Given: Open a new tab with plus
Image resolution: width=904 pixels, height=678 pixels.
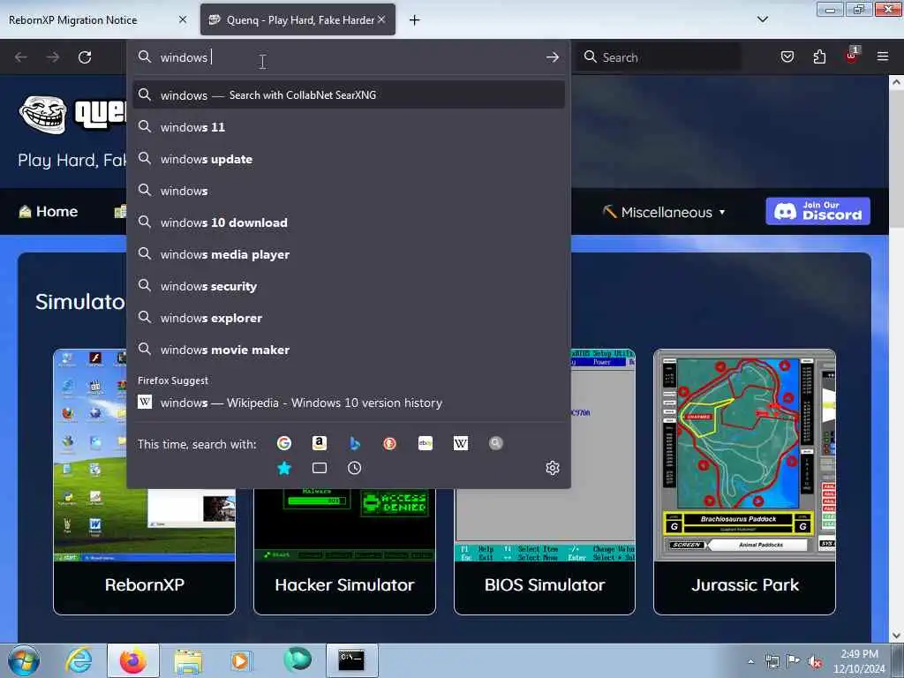Looking at the screenshot, I should [415, 20].
